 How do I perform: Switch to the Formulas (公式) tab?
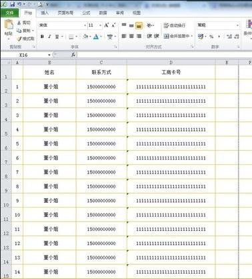click(86, 13)
